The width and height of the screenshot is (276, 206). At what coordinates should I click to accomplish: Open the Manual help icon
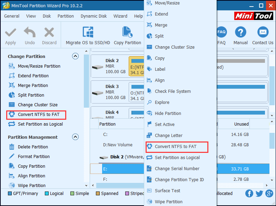click(x=240, y=32)
